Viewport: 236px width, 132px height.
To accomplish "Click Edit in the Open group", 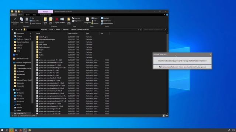I will pos(94,21).
